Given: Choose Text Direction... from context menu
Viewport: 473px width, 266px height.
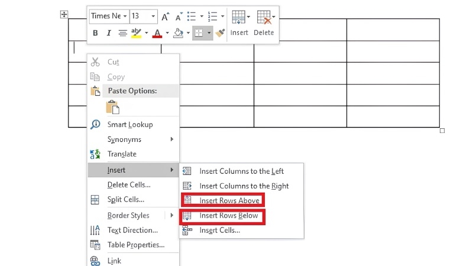Looking at the screenshot, I should tap(134, 230).
